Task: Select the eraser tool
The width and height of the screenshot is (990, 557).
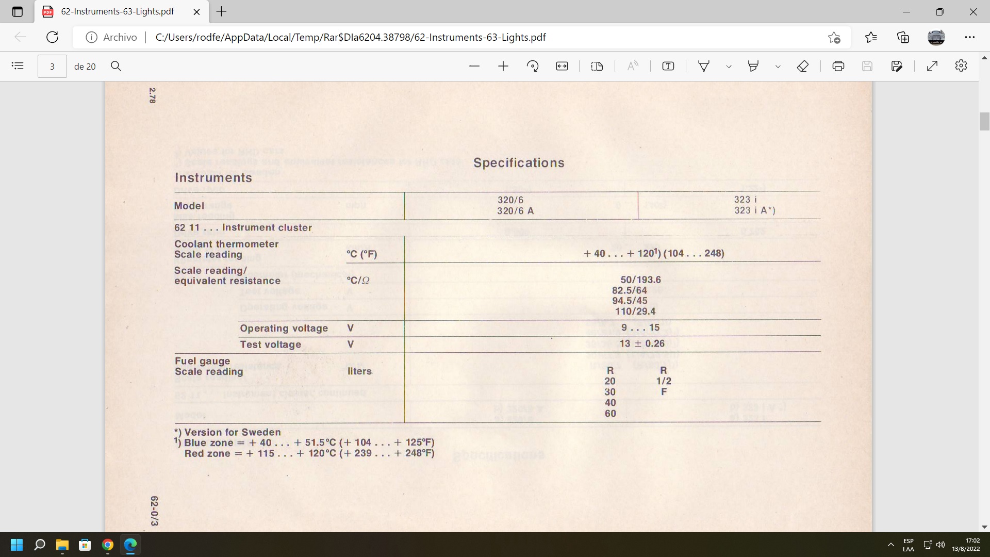Action: click(x=802, y=66)
